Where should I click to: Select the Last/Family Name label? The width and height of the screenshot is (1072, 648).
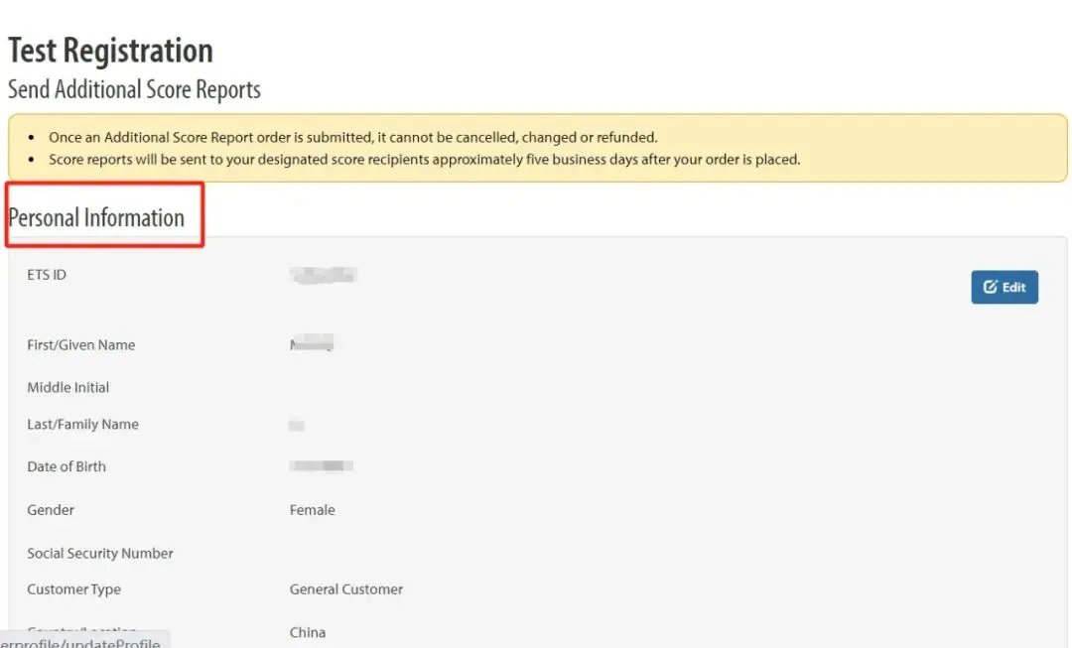(x=82, y=425)
